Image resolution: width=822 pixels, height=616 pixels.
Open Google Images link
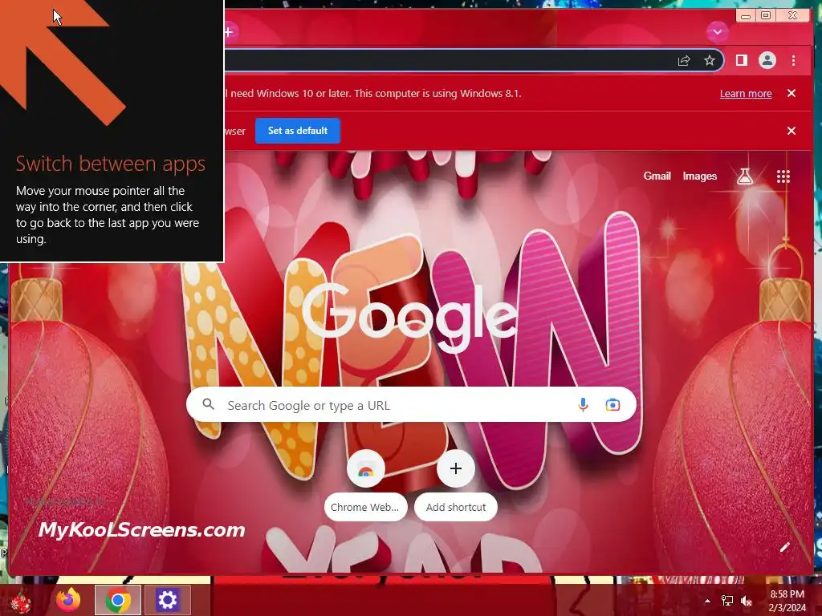(x=699, y=176)
